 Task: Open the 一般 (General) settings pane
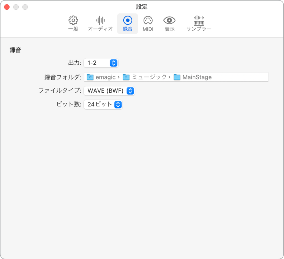tap(73, 23)
